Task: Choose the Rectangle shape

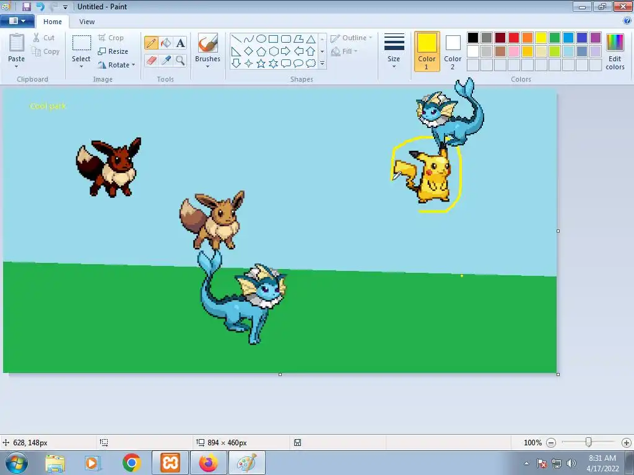Action: pos(273,39)
